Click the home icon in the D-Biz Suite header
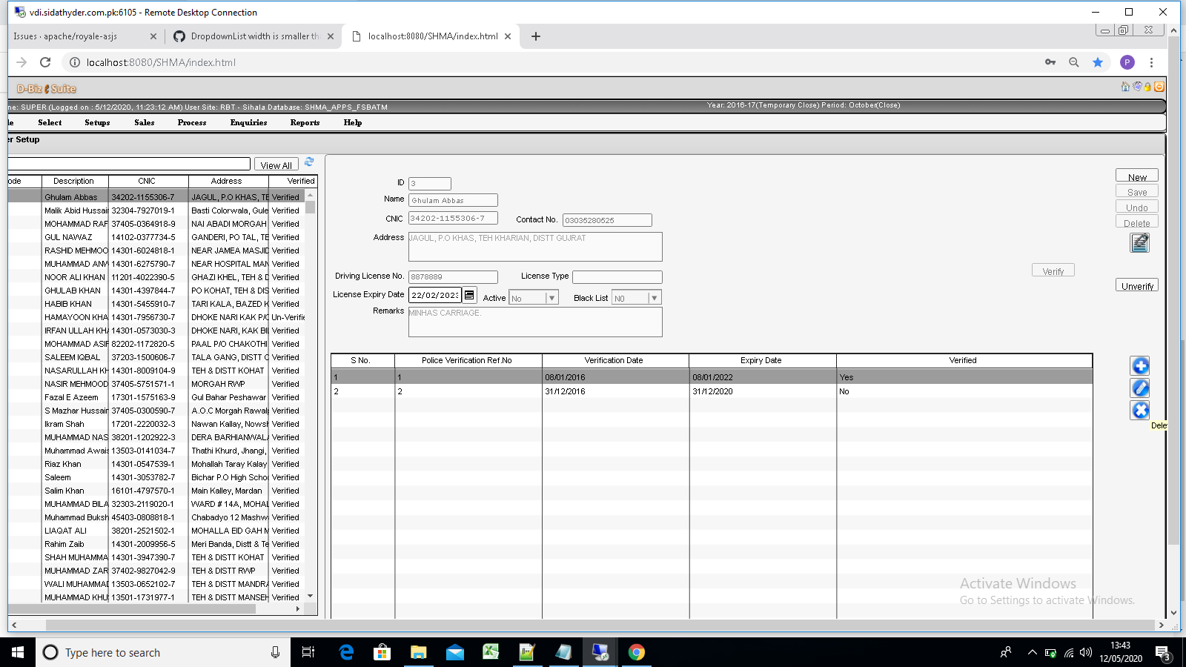Image resolution: width=1186 pixels, height=667 pixels. pos(1125,87)
